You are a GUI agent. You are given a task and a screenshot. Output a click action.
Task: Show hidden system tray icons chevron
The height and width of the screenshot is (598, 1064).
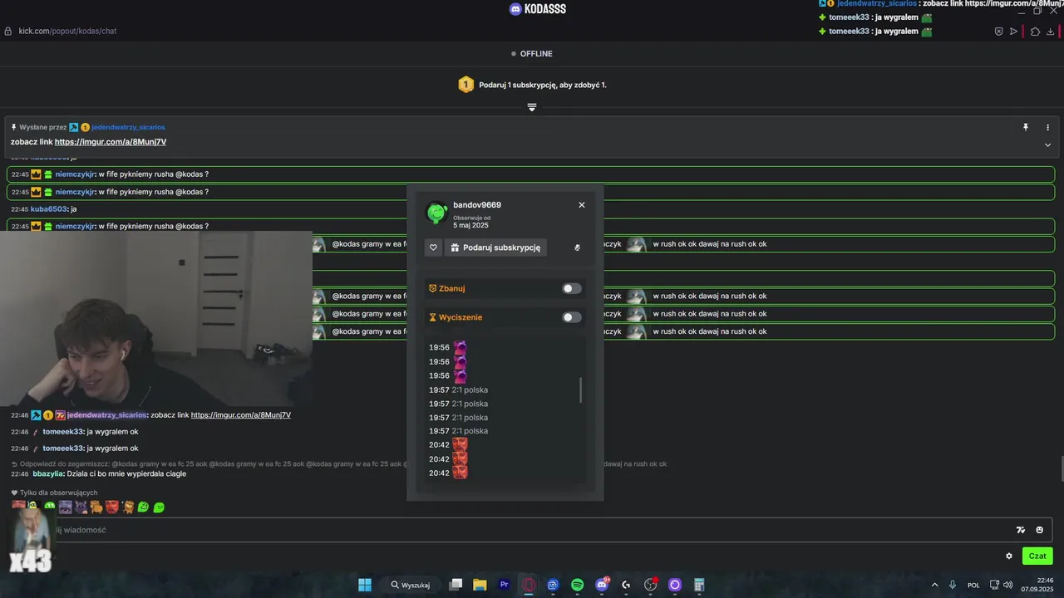pyautogui.click(x=934, y=585)
